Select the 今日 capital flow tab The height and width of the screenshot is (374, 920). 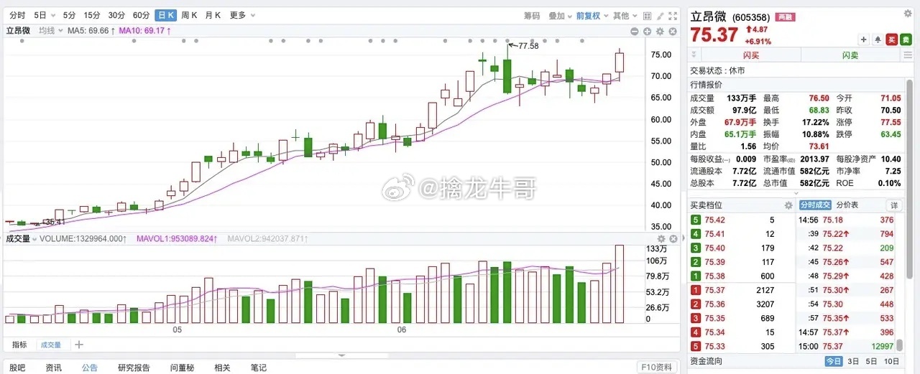[x=832, y=361]
